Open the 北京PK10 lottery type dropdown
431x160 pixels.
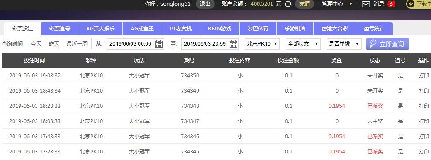click(262, 43)
